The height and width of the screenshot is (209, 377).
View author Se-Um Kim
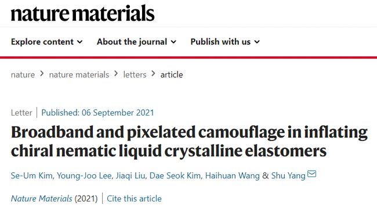pyautogui.click(x=31, y=175)
